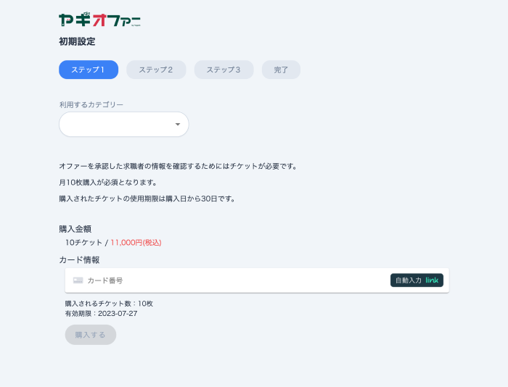The height and width of the screenshot is (387, 508).
Task: Focus the カード番号 input field
Action: pos(232,280)
